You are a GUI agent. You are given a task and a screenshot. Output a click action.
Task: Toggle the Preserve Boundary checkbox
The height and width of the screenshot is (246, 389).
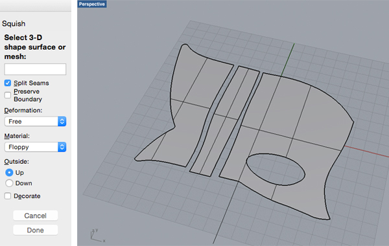8,95
